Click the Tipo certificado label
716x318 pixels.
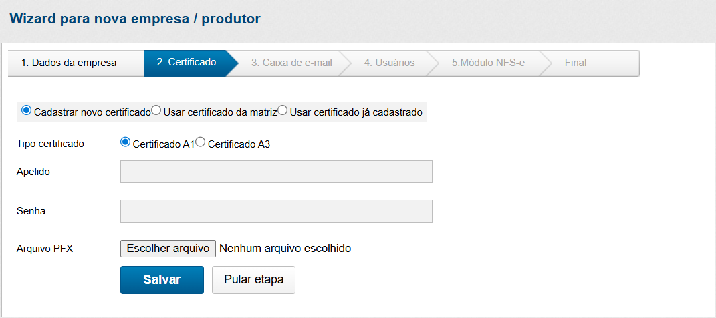pyautogui.click(x=50, y=144)
